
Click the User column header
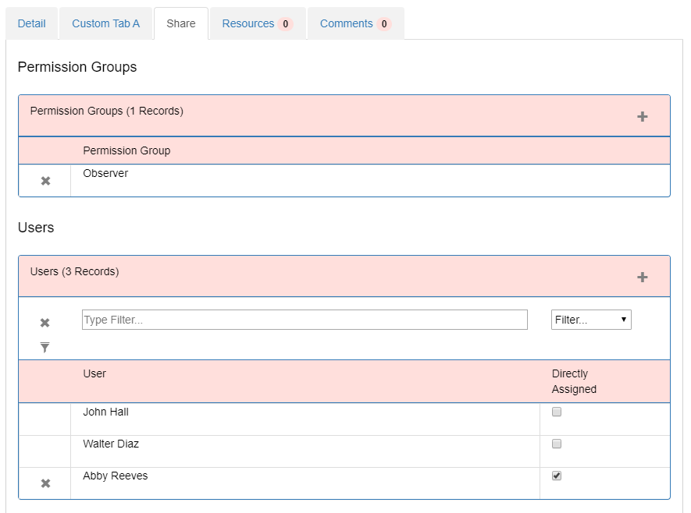pyautogui.click(x=94, y=373)
